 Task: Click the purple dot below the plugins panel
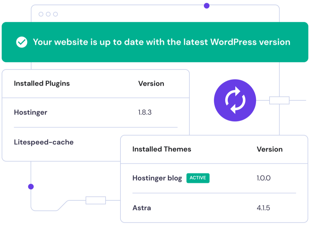coord(30,186)
